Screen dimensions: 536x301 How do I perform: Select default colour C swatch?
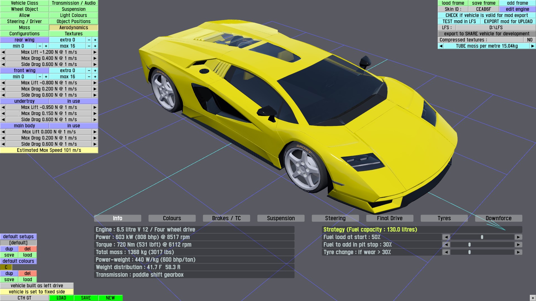[6, 267]
